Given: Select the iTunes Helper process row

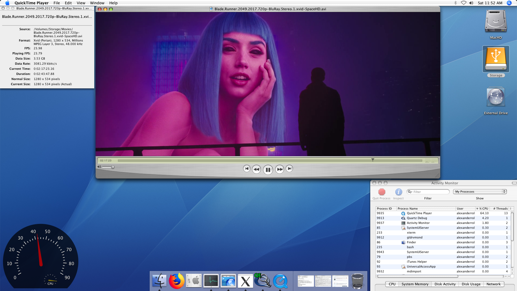Looking at the screenshot, I should [x=443, y=262].
